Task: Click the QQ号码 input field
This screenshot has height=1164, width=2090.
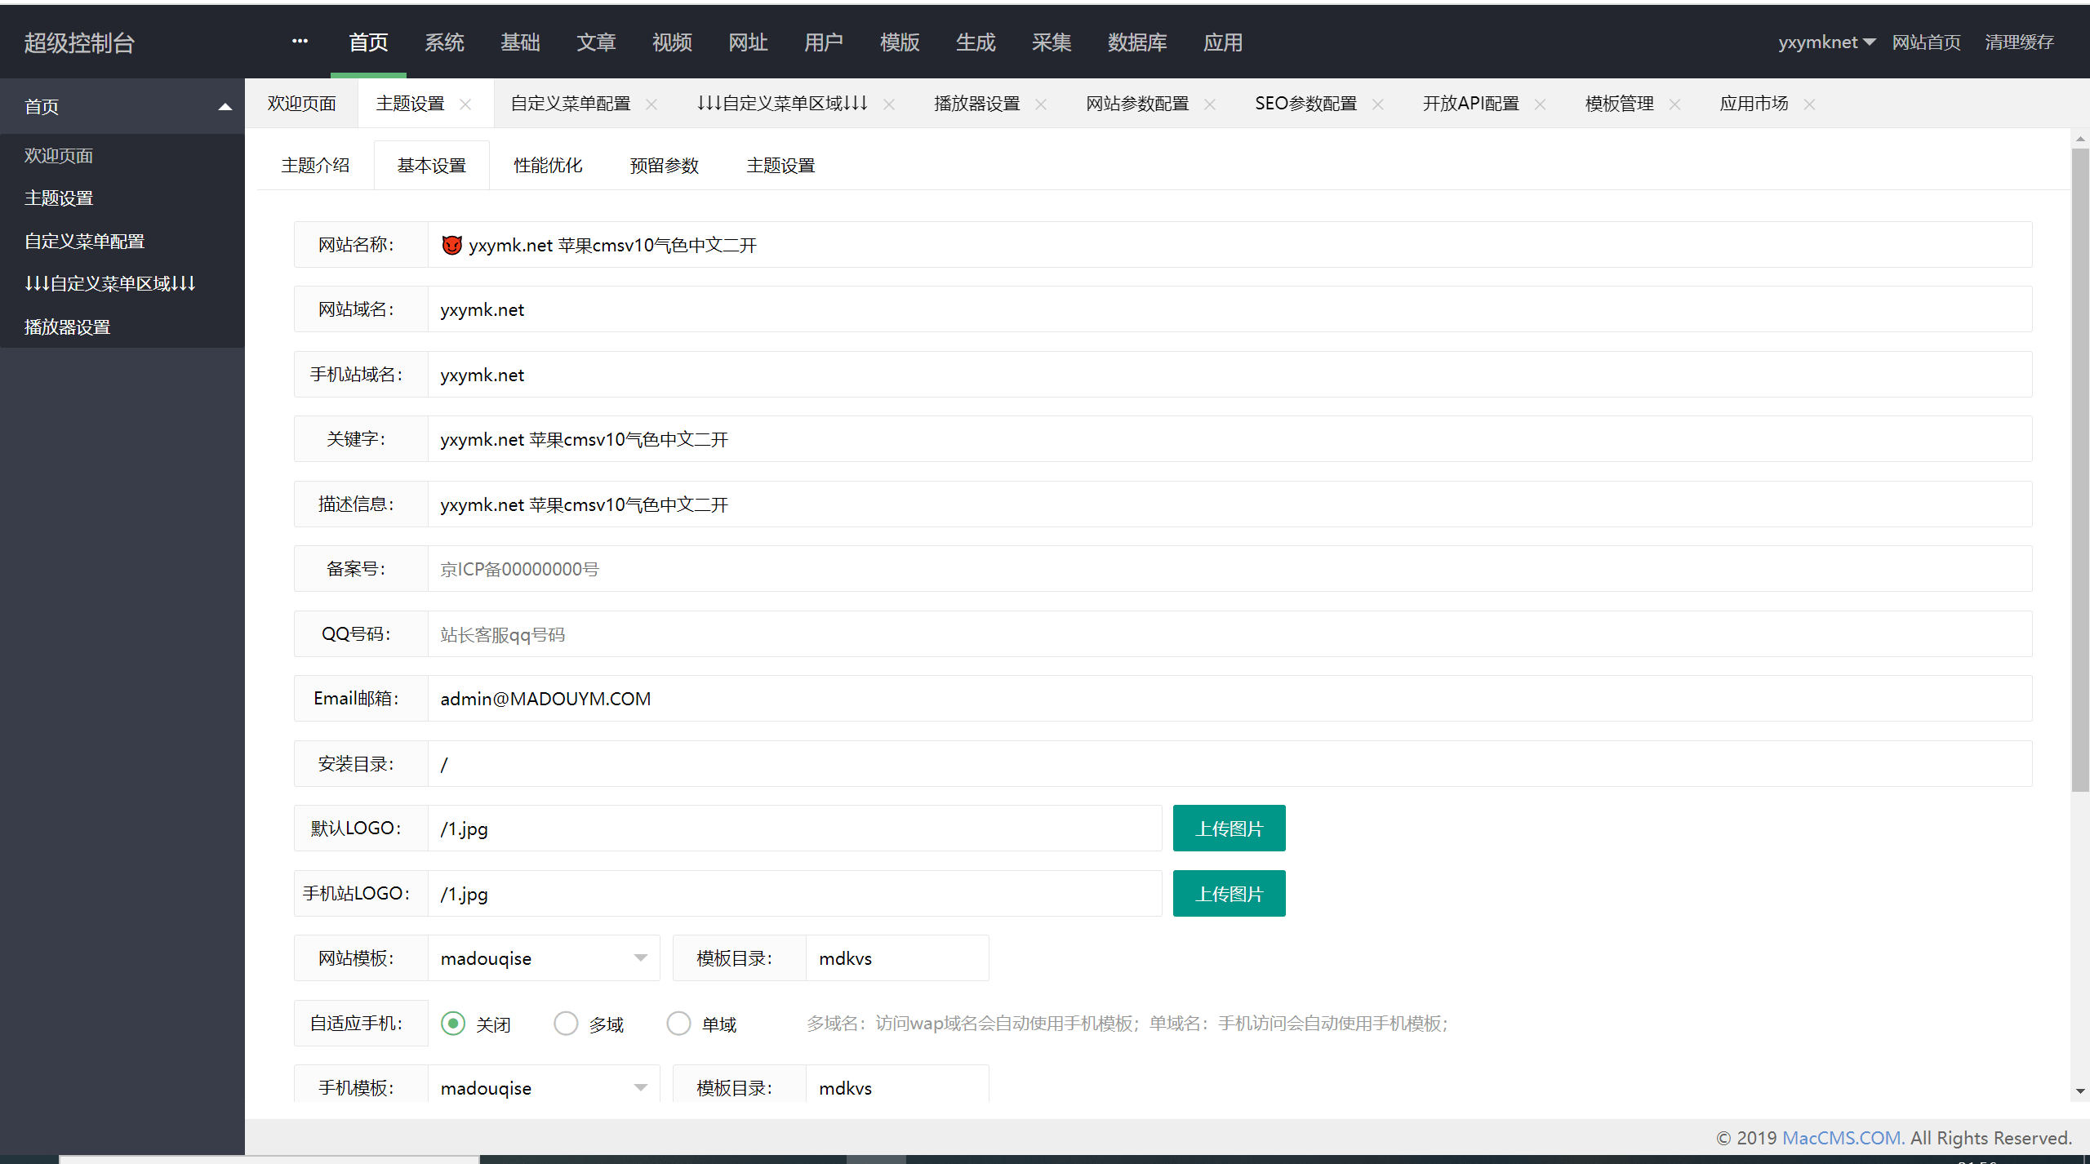Action: [1230, 634]
